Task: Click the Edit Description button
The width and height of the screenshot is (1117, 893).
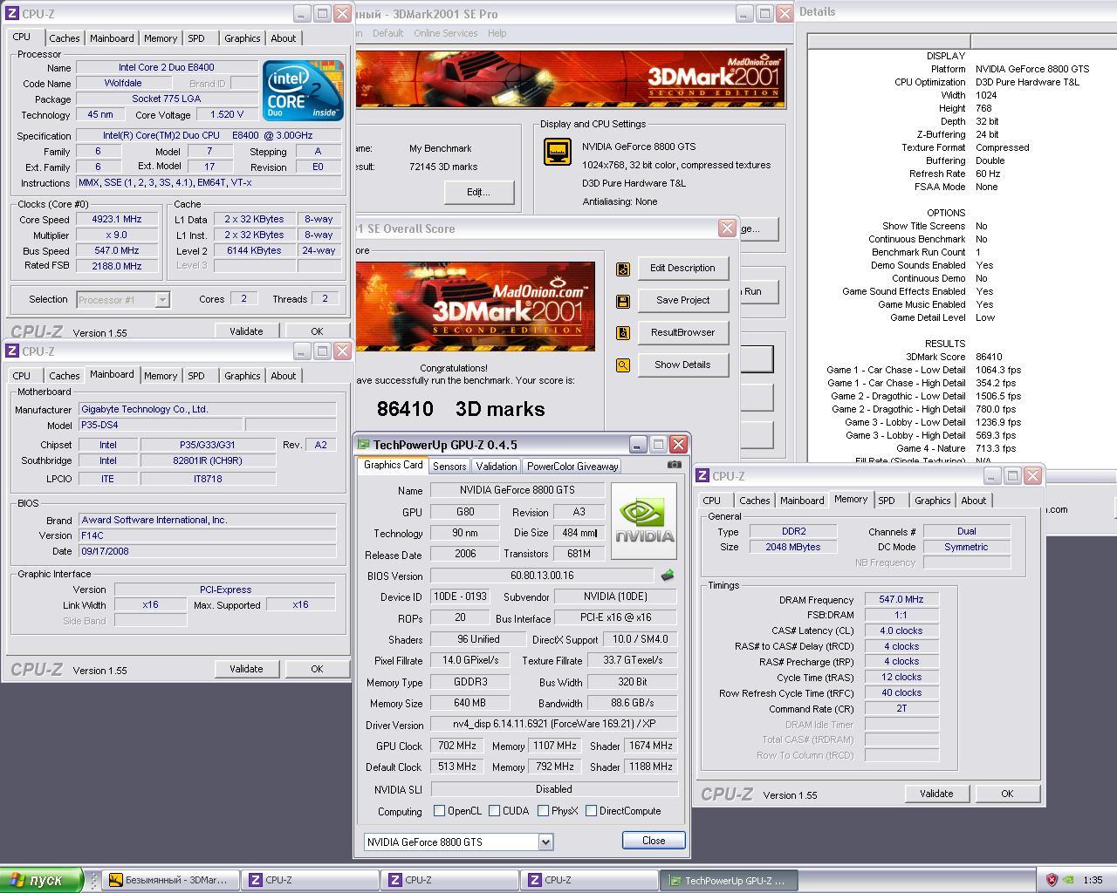Action: point(682,269)
